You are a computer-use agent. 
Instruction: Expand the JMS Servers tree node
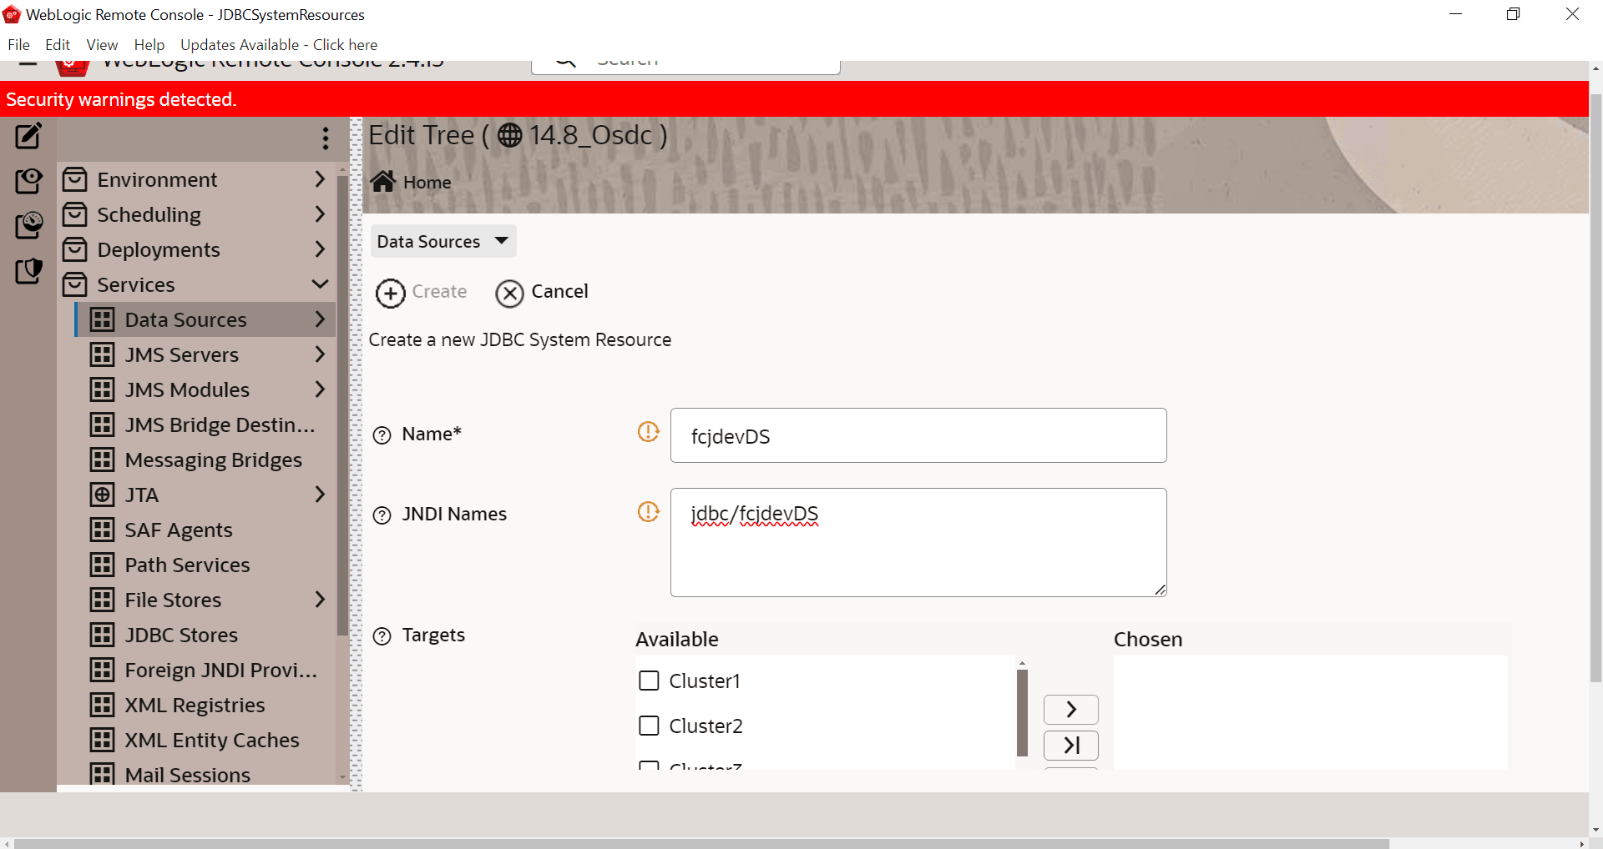pos(320,354)
